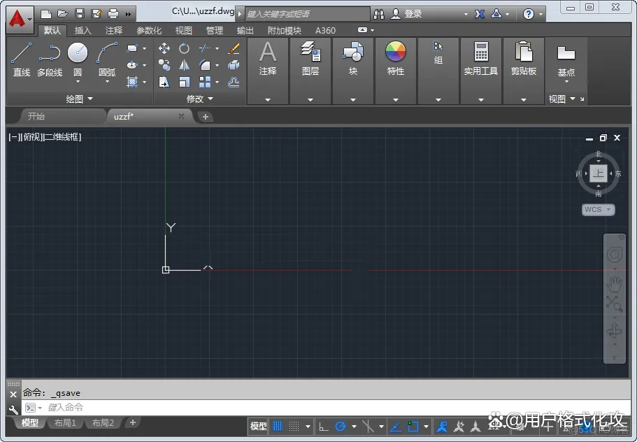This screenshot has height=442, width=637.
Task: Click the Ellipse tool icon
Action: 132,65
